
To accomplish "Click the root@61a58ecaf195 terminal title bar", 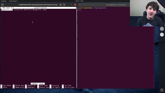I will [38, 5].
